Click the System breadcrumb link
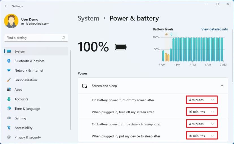The height and width of the screenshot is (144, 234). [x=88, y=18]
